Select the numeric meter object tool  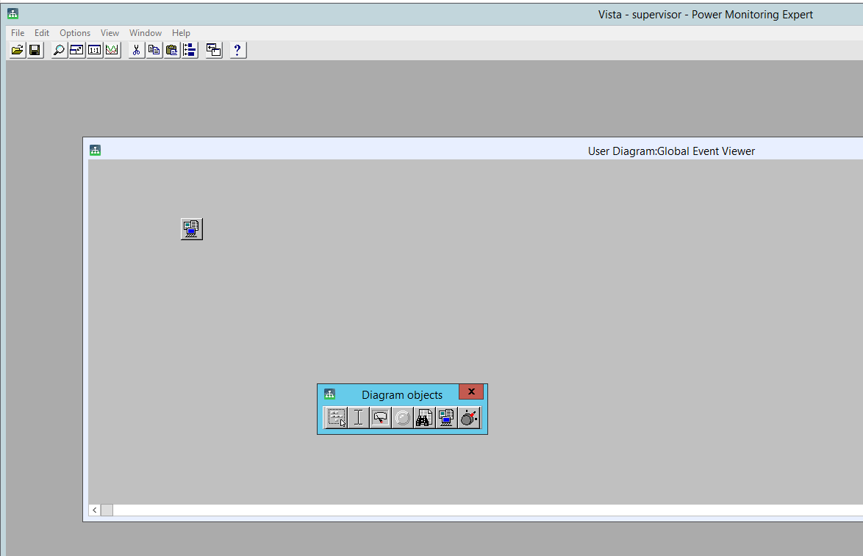(380, 418)
